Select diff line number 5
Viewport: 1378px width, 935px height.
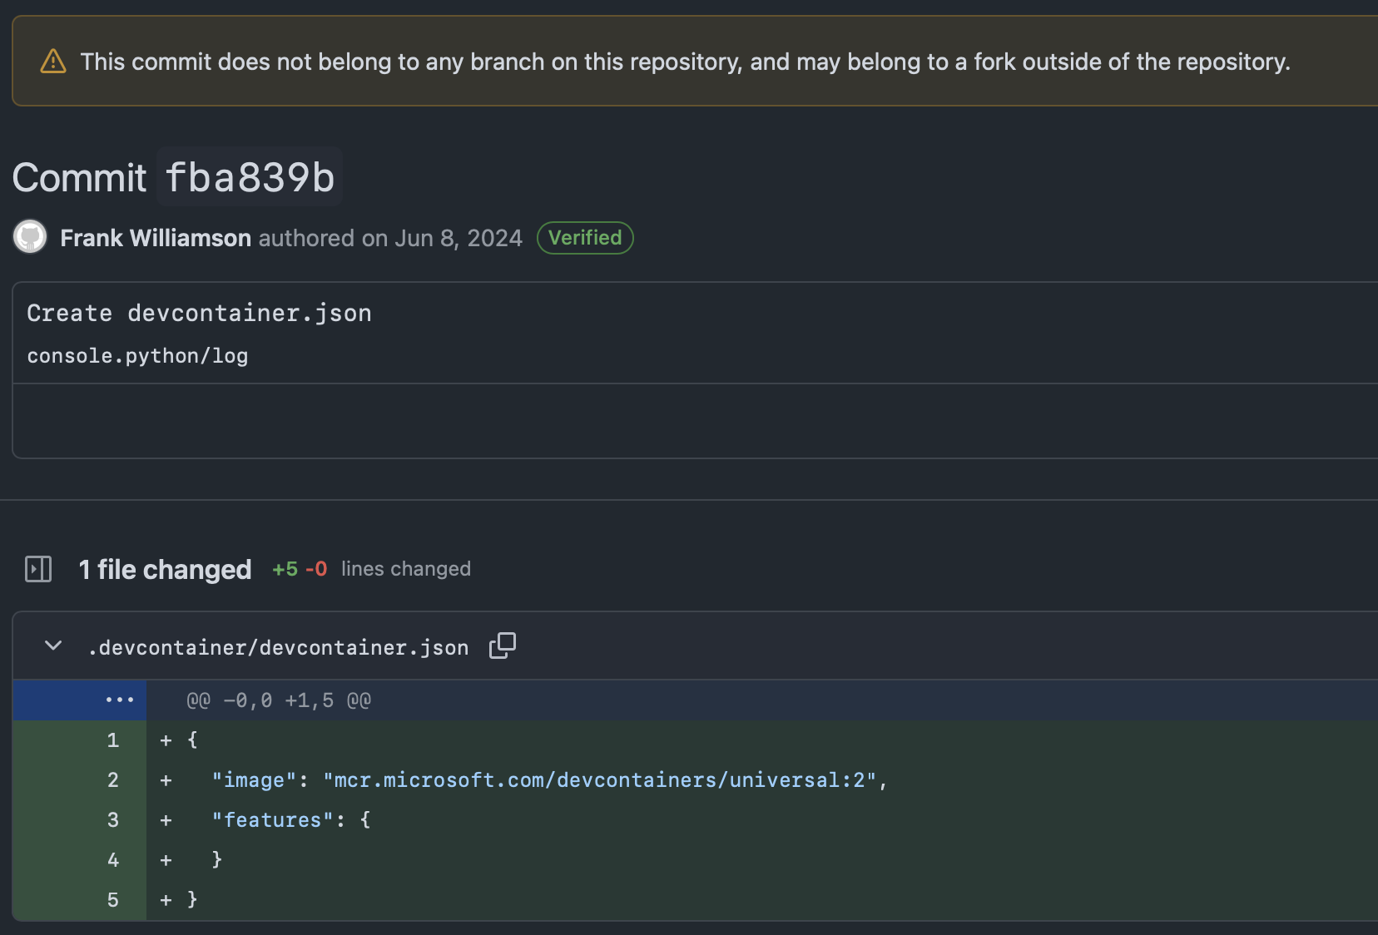[x=113, y=900]
